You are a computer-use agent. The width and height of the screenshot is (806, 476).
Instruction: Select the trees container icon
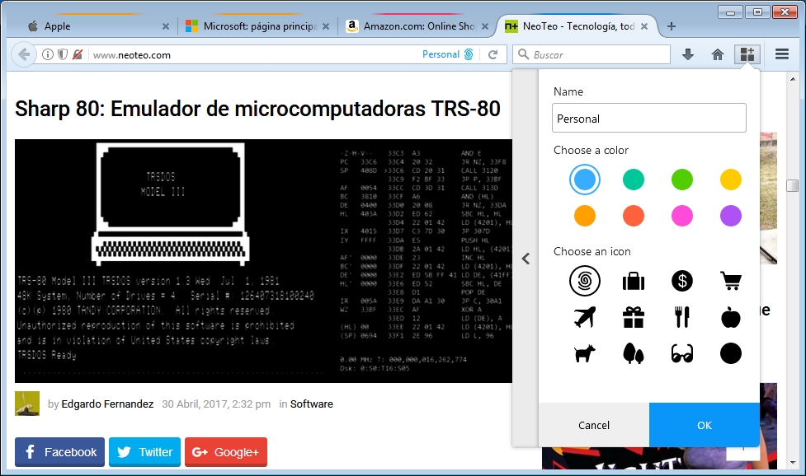tap(634, 353)
